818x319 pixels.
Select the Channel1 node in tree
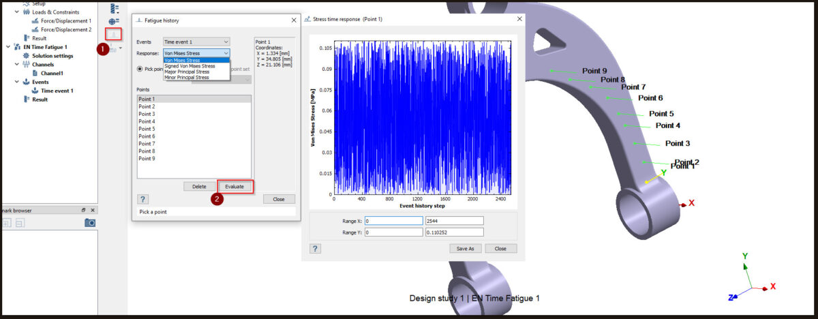pos(52,73)
